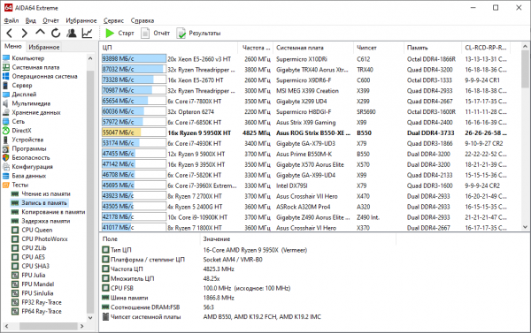Click the 93898 МБ/с result bar
The height and width of the screenshot is (333, 531).
(134, 59)
